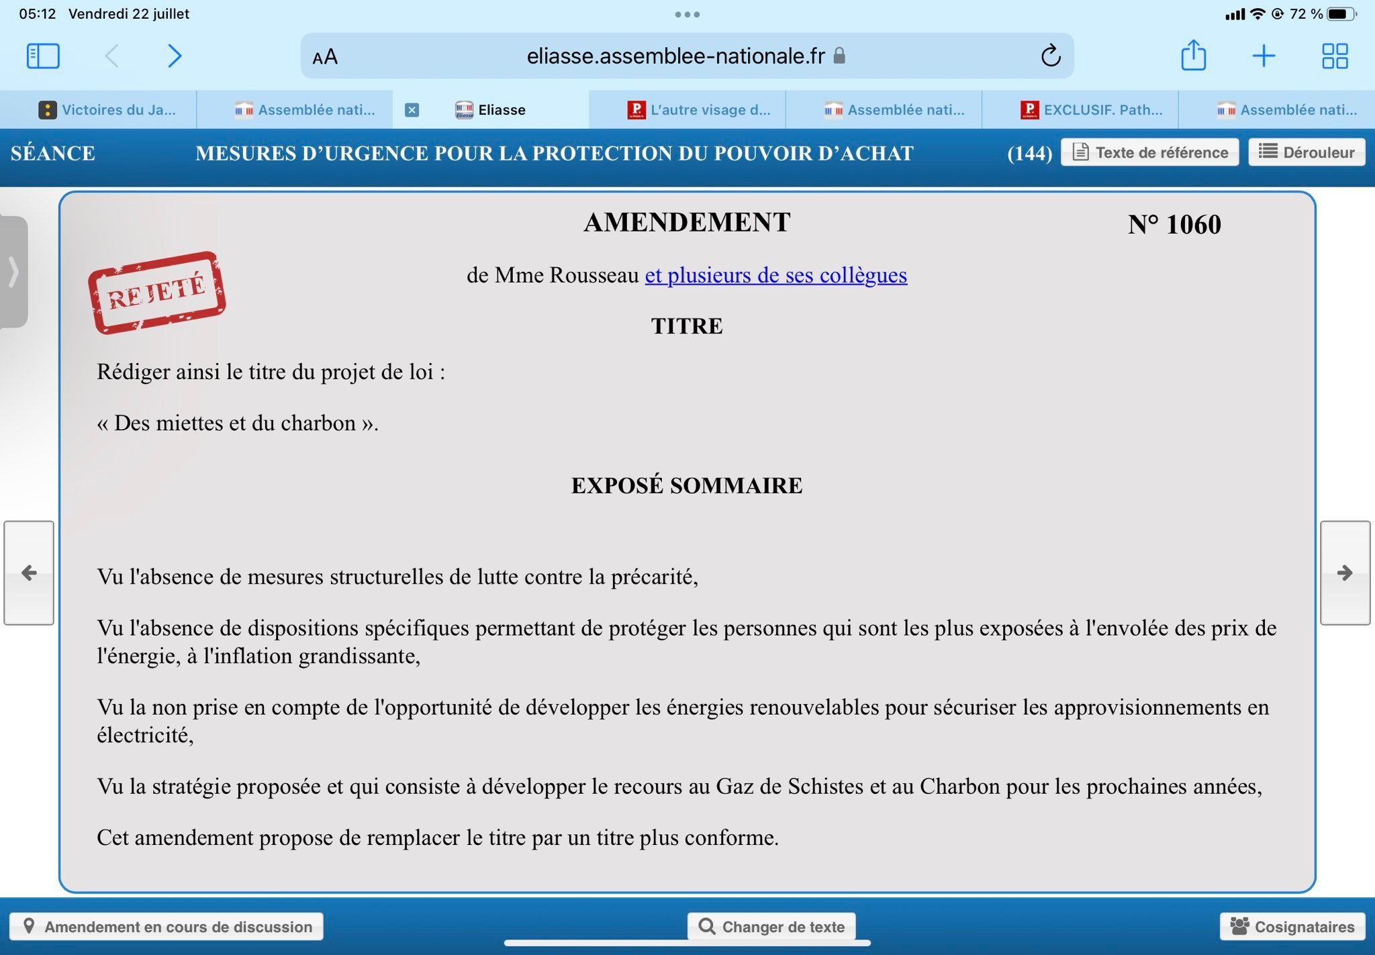Screen dimensions: 1375x955
Task: Open a new tab with plus
Action: 1264,56
